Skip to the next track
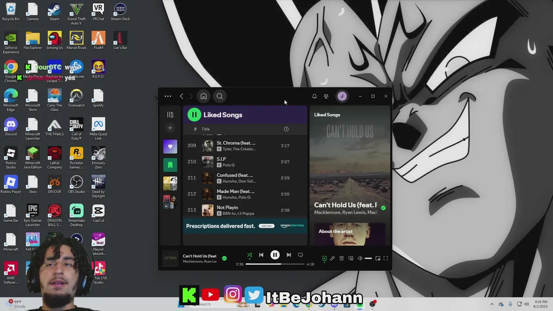 (x=289, y=255)
